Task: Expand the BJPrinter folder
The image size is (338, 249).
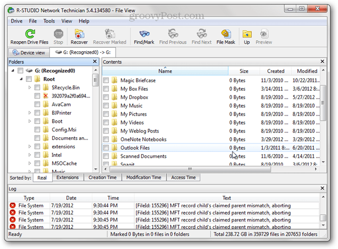Action: coord(30,113)
